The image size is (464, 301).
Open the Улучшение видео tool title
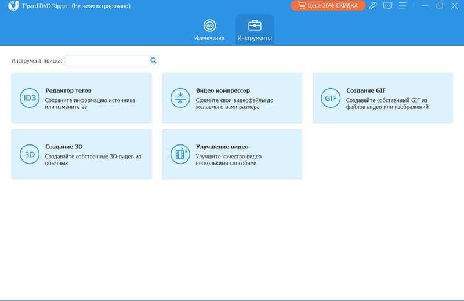(222, 147)
